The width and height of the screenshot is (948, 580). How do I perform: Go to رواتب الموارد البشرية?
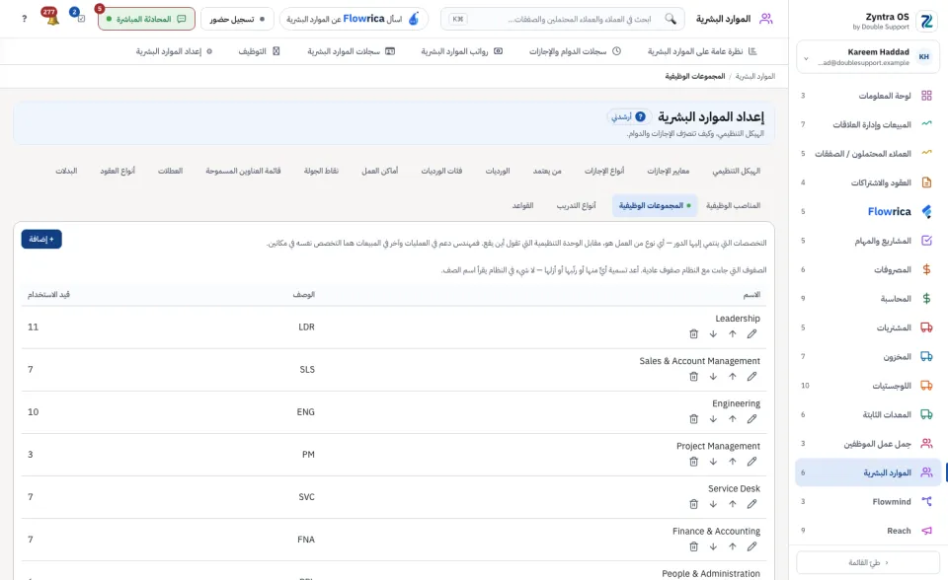(x=462, y=51)
